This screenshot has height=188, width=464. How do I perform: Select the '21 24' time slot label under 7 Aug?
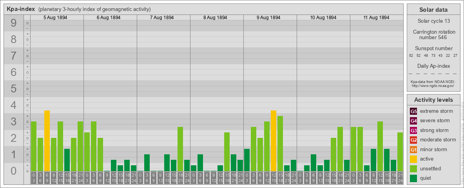[187, 178]
